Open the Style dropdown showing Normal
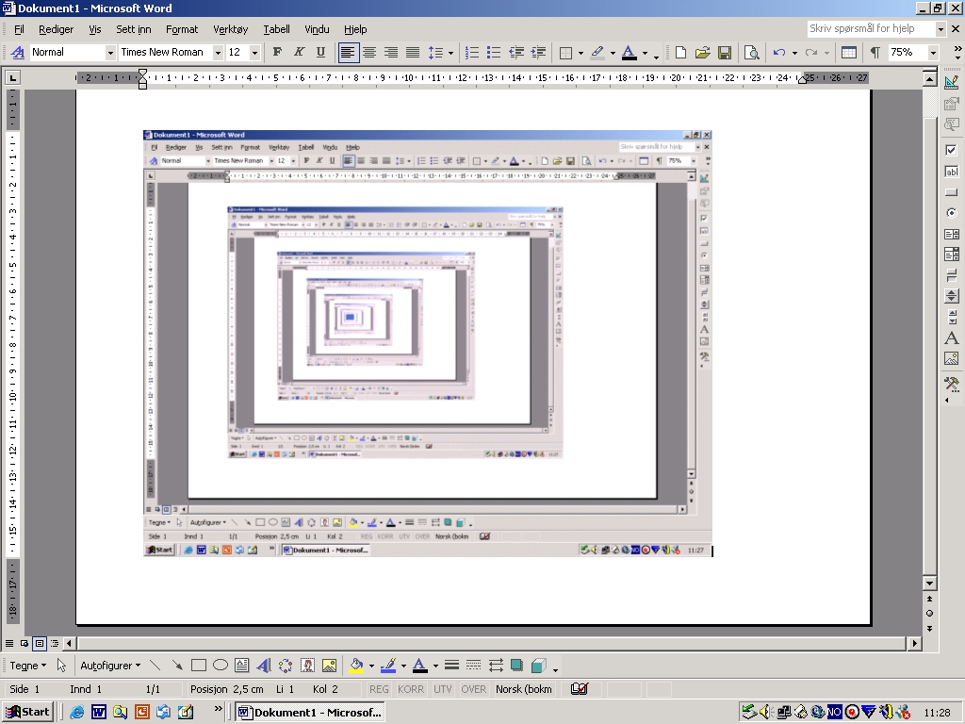 110,53
